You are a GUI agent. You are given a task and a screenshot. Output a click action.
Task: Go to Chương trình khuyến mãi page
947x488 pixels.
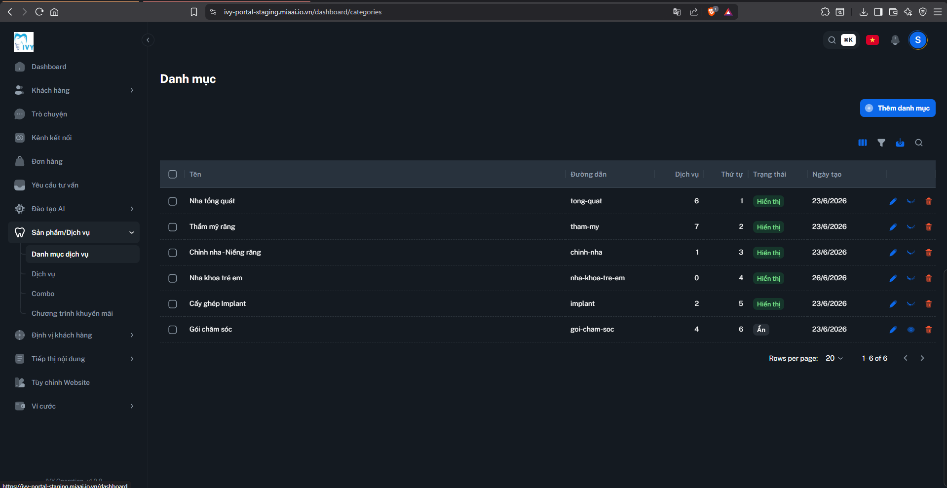point(72,313)
